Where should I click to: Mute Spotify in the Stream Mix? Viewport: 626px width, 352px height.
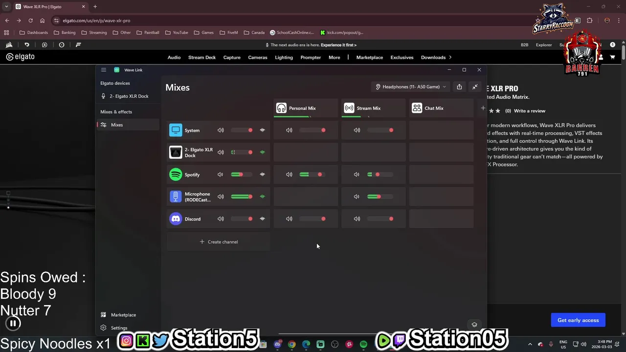(357, 175)
